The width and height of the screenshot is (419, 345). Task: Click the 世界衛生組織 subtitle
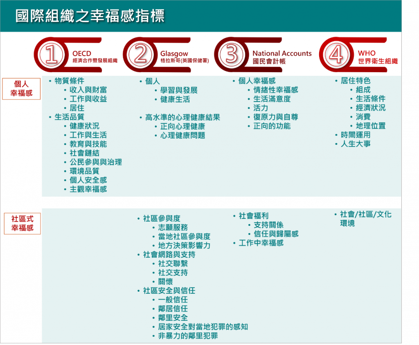378,61
